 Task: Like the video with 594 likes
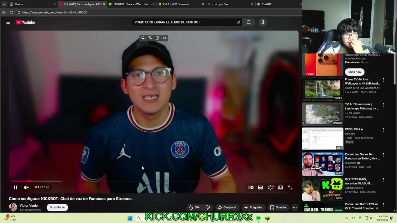pyautogui.click(x=194, y=207)
